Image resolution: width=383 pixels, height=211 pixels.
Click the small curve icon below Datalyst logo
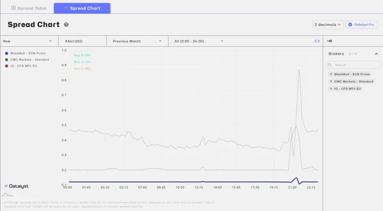pyautogui.click(x=7, y=194)
